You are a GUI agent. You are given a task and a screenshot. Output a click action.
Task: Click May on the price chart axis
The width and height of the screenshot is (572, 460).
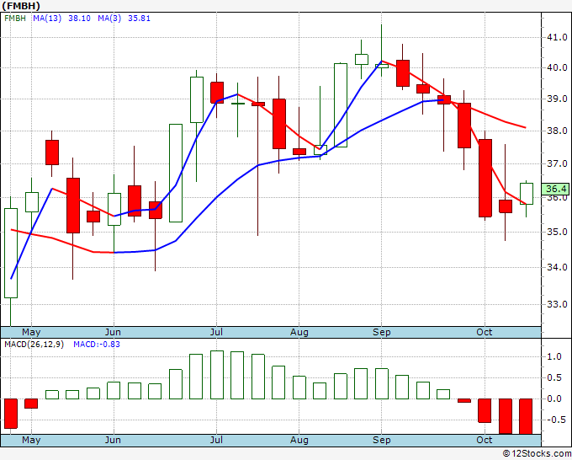(31, 332)
